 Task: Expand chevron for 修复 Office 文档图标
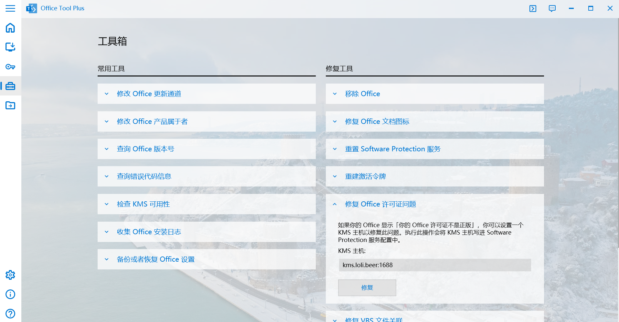pyautogui.click(x=335, y=122)
